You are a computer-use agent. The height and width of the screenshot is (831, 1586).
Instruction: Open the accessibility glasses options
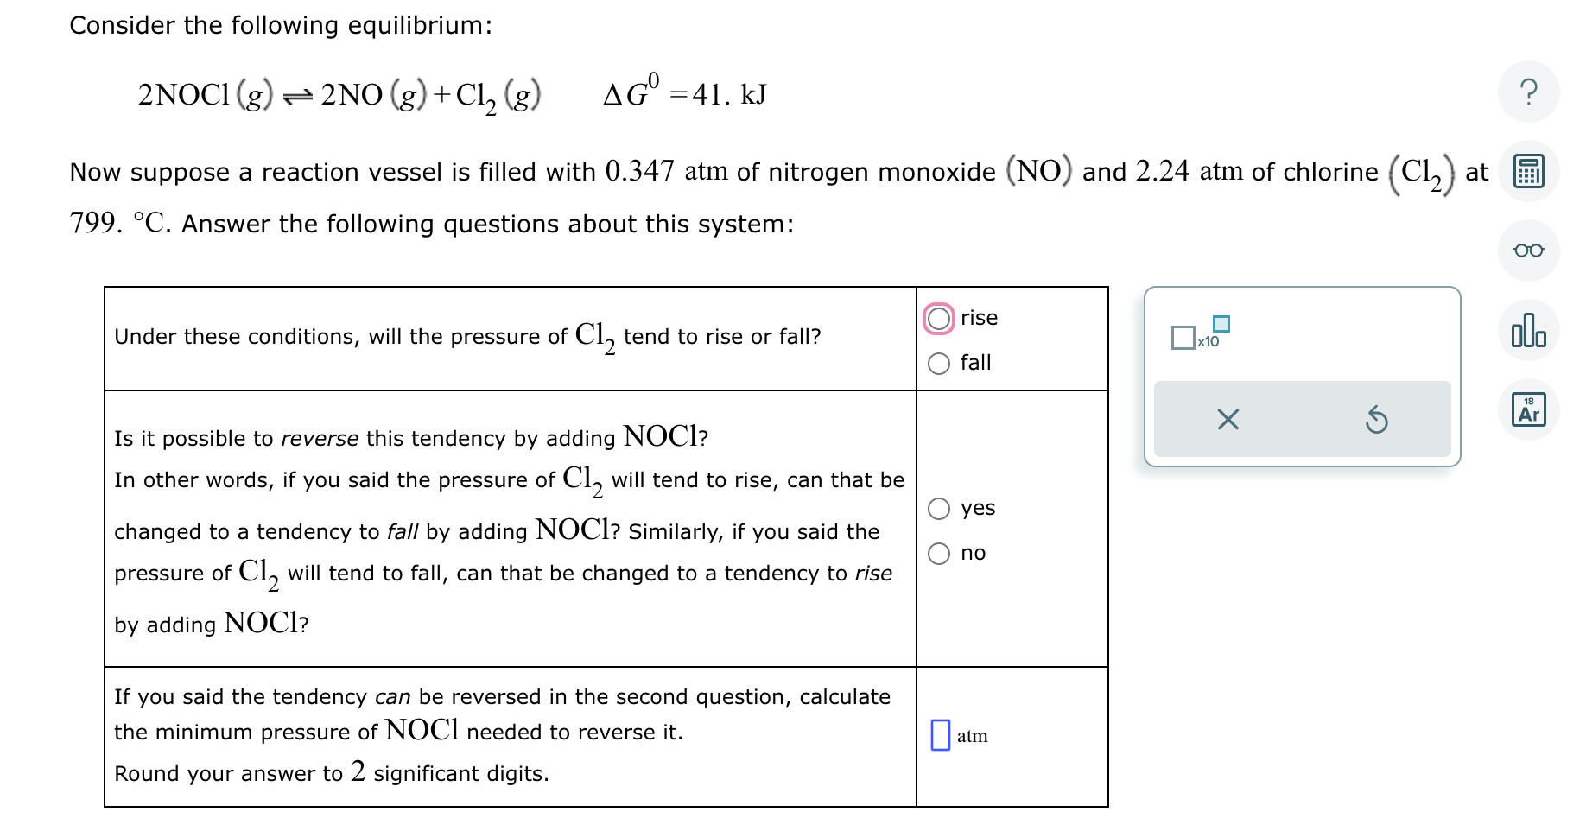[1530, 251]
